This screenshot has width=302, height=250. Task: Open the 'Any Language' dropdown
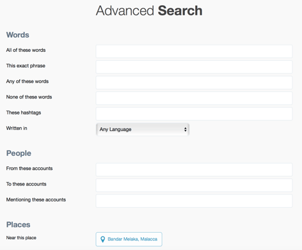click(143, 129)
